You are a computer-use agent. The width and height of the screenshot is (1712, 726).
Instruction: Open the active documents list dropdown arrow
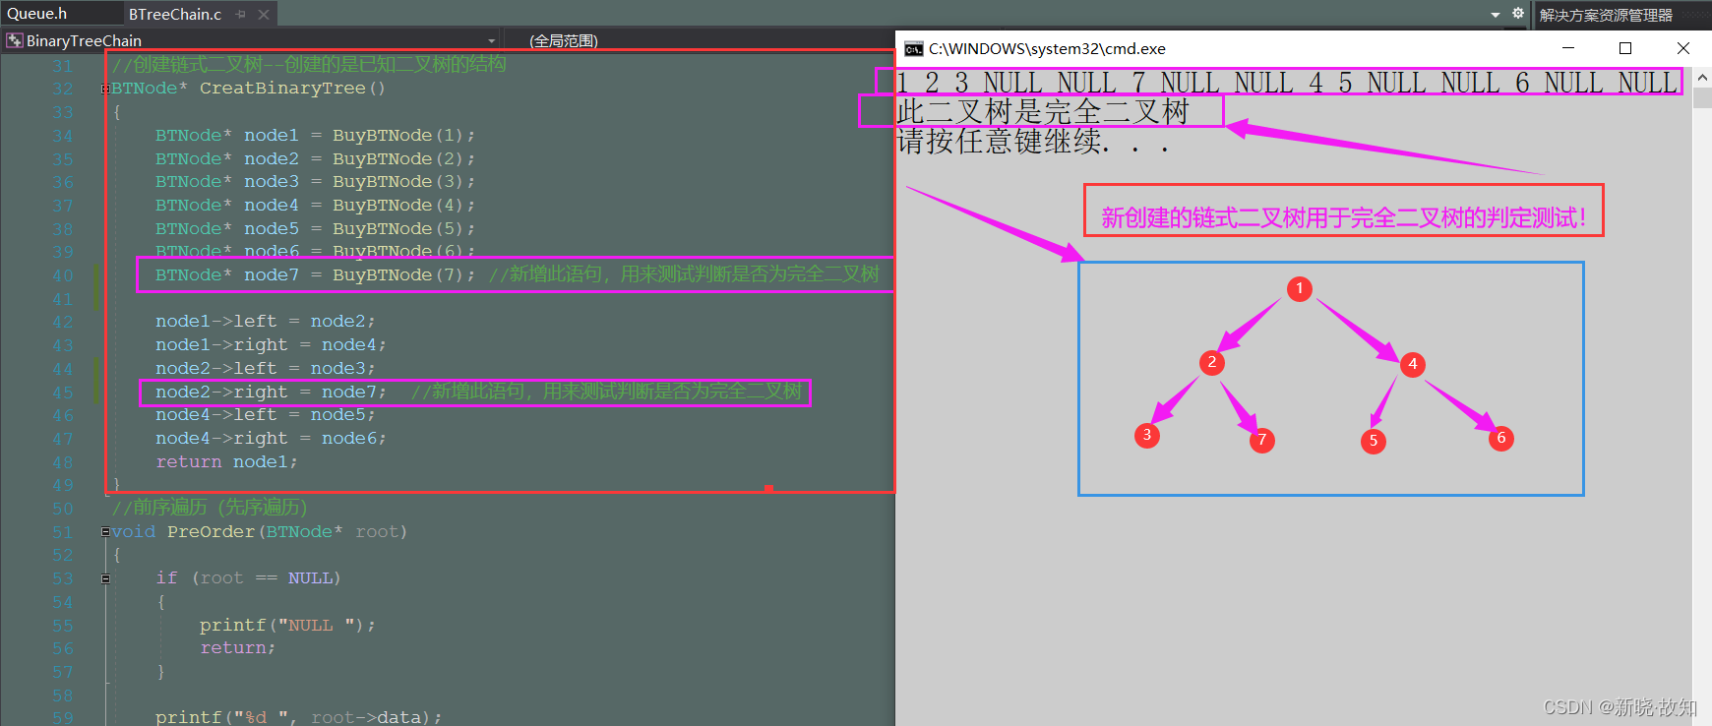point(1496,15)
